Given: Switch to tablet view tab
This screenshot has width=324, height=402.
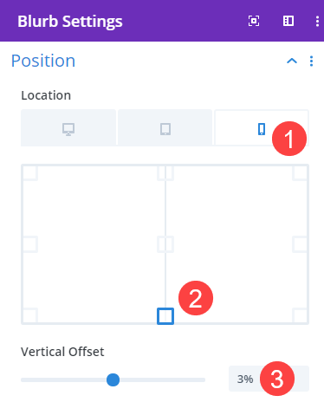Looking at the screenshot, I should 165,127.
